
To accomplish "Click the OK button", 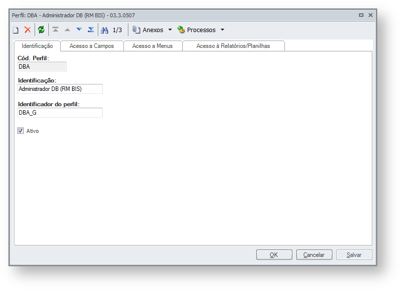I will (274, 255).
